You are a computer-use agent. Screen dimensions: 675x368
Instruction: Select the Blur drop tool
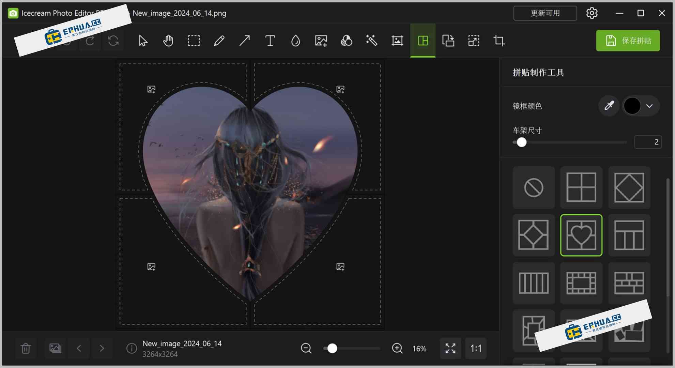coord(295,41)
